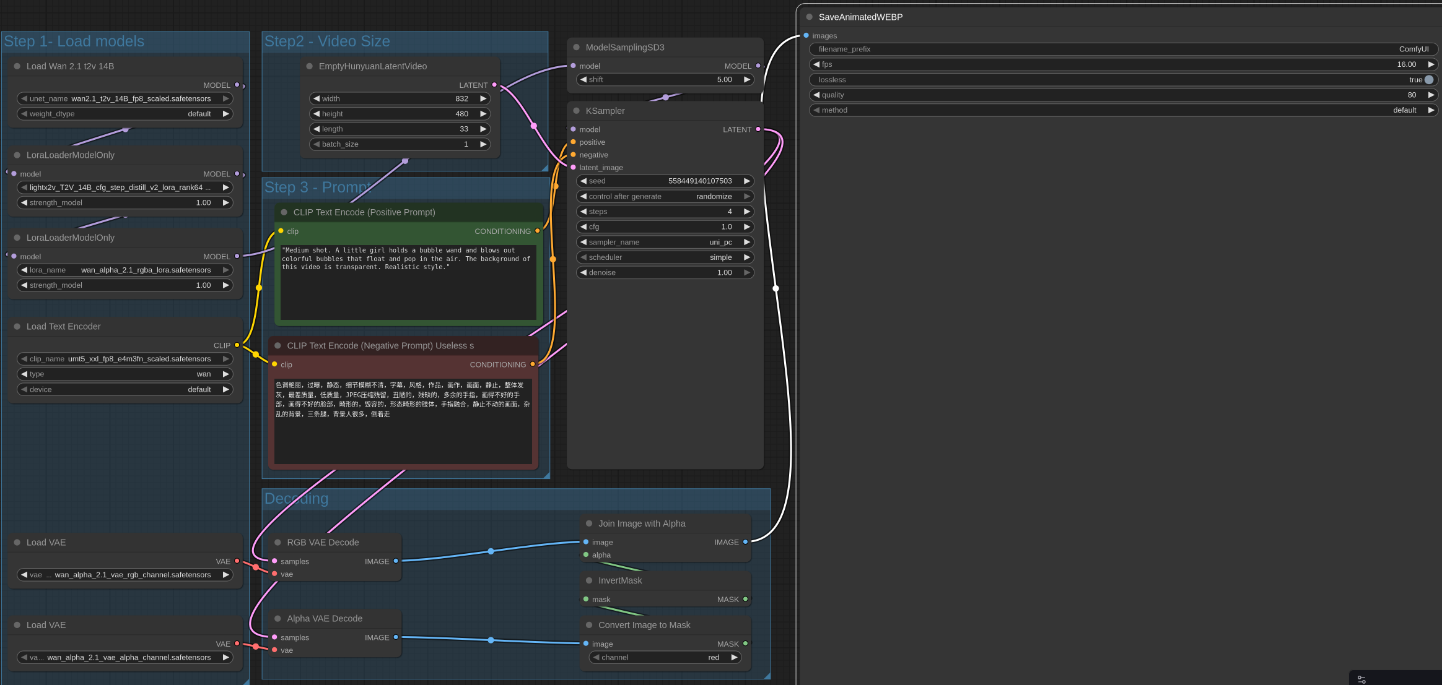Open the sampler_name dropdown showing uni_pc
1442x685 pixels.
pos(665,242)
